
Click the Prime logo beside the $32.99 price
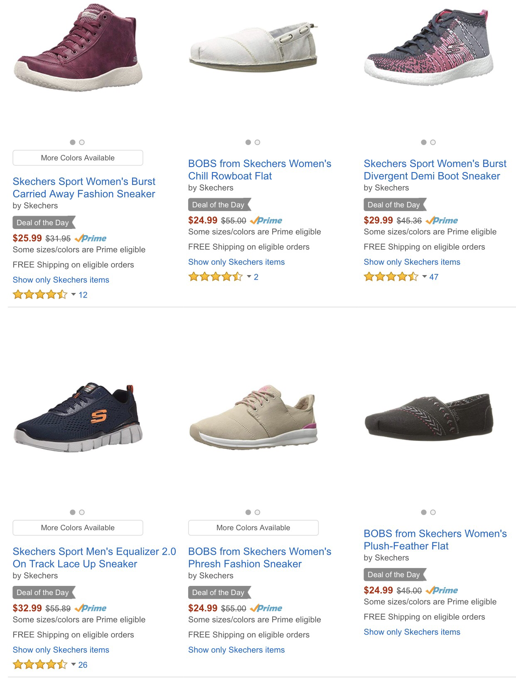tap(91, 608)
